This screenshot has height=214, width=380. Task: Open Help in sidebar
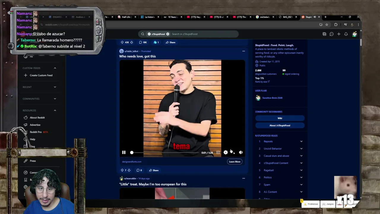coord(32,139)
